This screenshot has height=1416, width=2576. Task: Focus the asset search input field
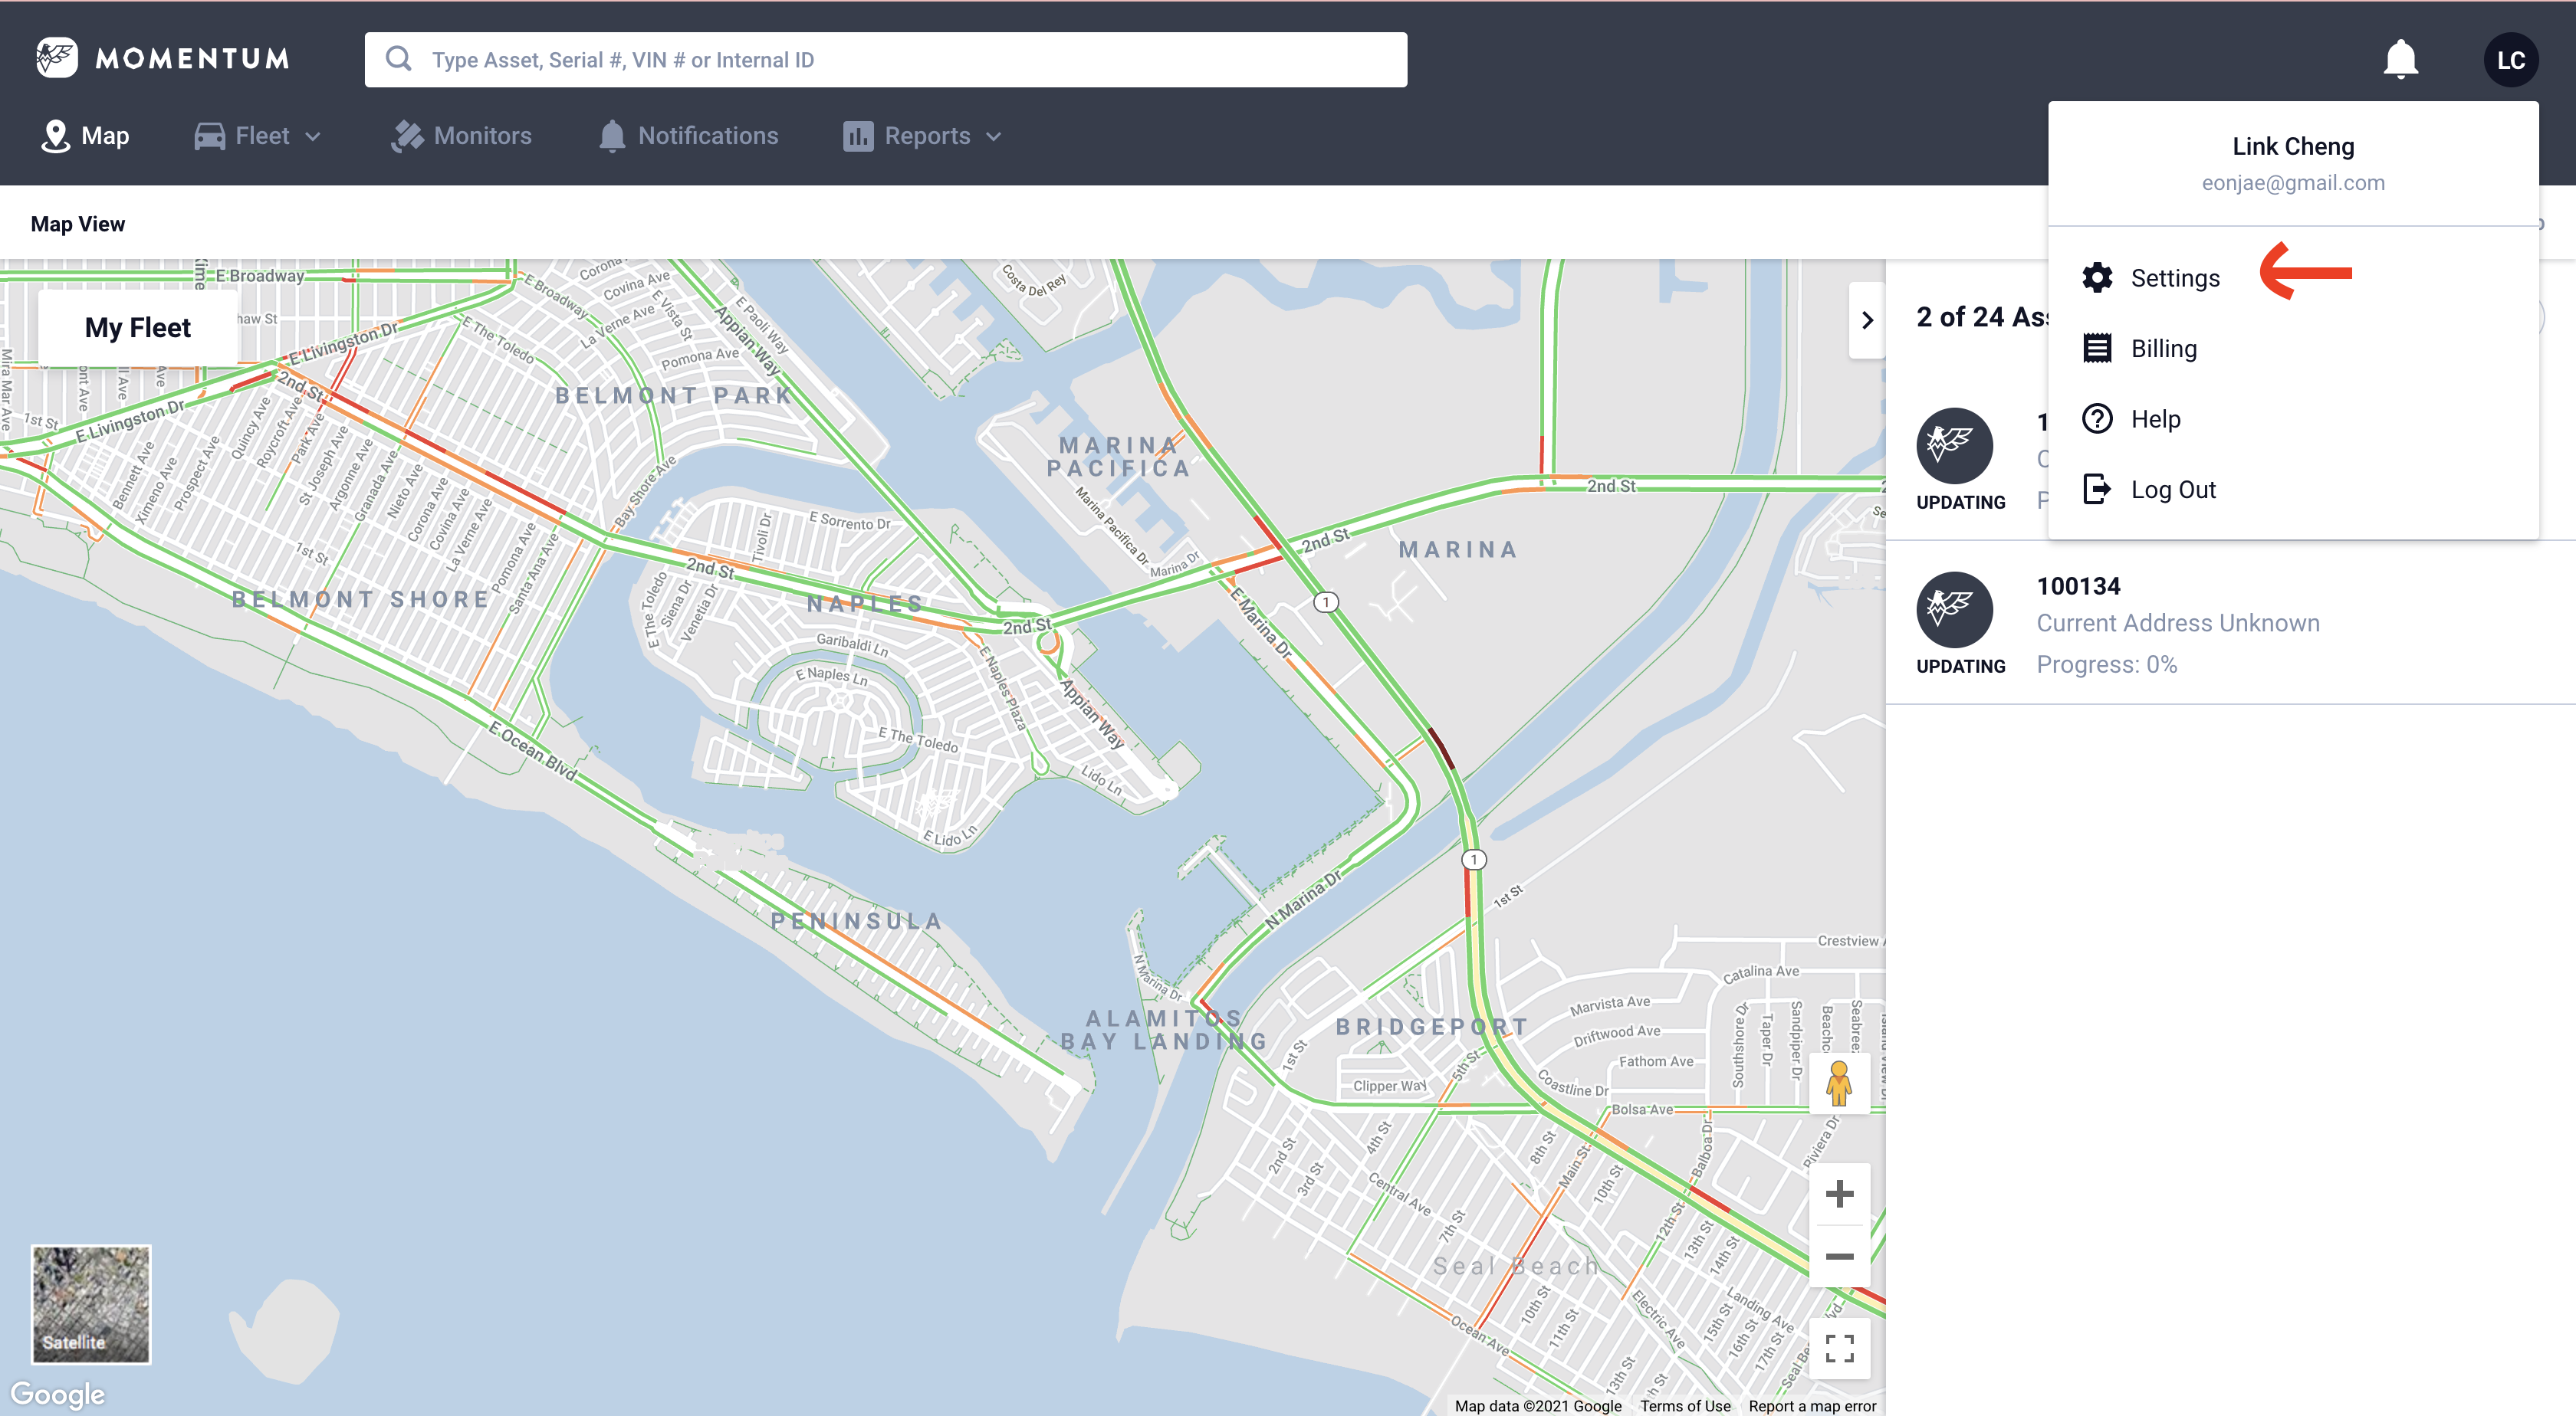click(x=900, y=60)
